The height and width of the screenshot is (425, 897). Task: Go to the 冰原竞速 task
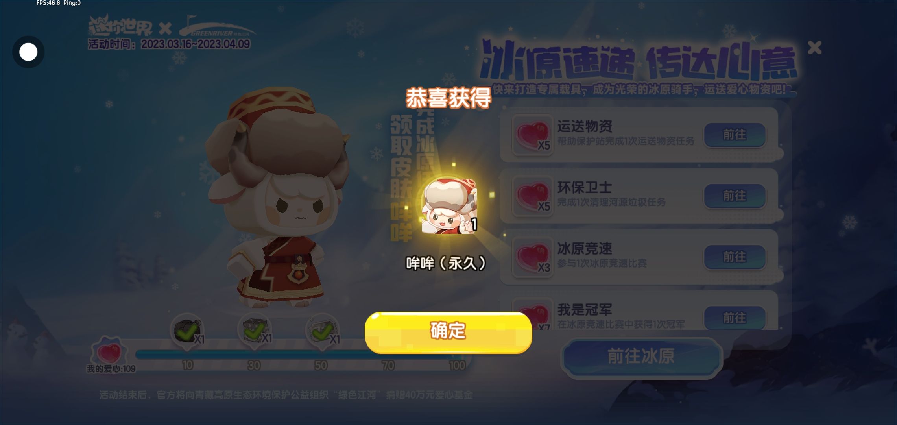(734, 257)
